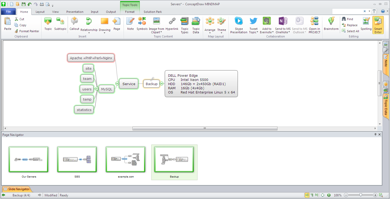Viewport: 390px width, 199px height.
Task: Copy the selected topic
Action: 20,25
